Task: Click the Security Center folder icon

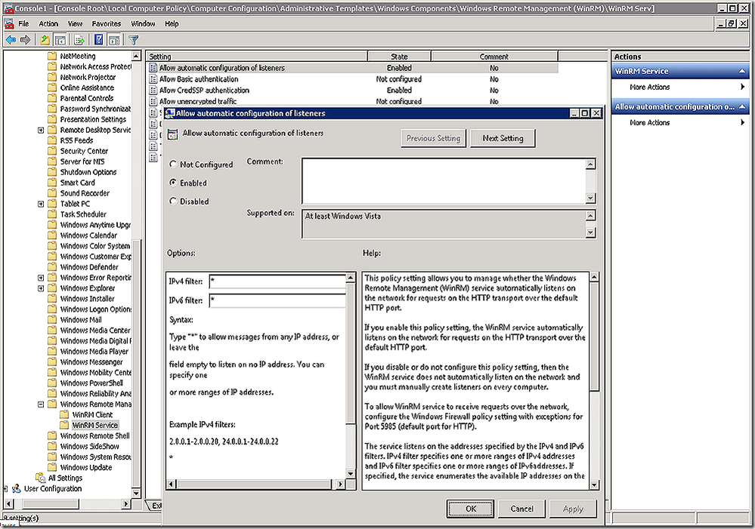Action: pyautogui.click(x=52, y=151)
